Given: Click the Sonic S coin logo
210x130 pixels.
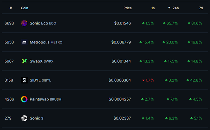Looking at the screenshot, I should [x=24, y=118].
